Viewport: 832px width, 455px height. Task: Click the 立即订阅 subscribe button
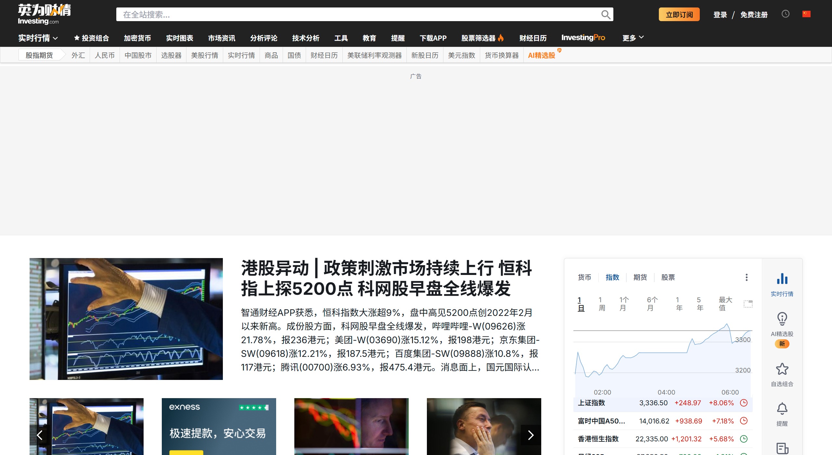coord(679,14)
